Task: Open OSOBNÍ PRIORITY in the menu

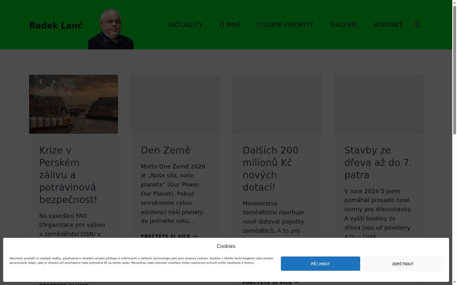Action: coord(285,25)
